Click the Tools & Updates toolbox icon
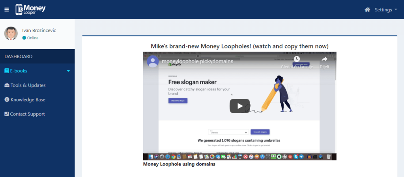 pos(7,85)
